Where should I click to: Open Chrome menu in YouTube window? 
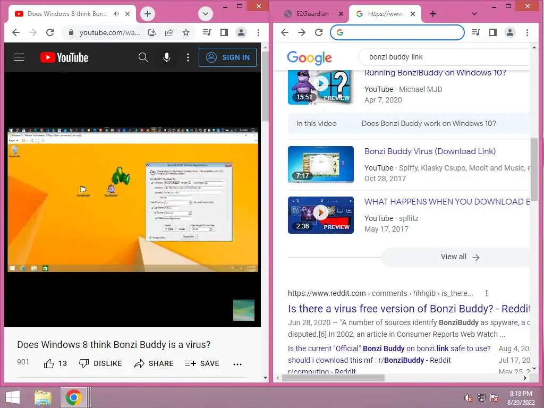(258, 32)
